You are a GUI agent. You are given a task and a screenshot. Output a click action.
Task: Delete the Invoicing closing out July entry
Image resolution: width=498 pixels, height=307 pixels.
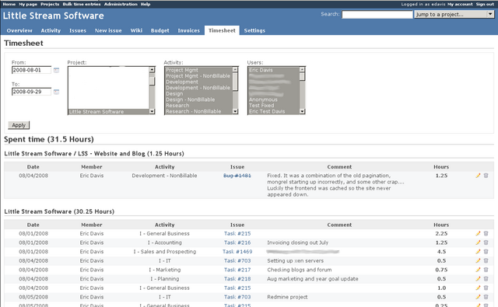[486, 242]
